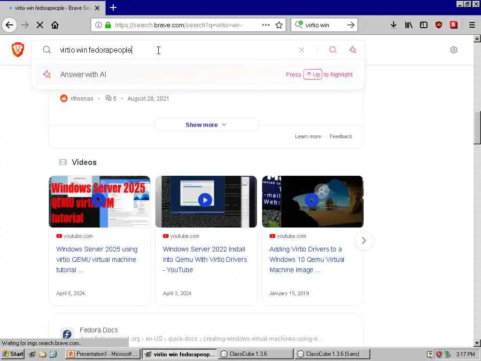This screenshot has width=481, height=361.
Task: Open the Fedora Docs search result
Action: coord(99,330)
